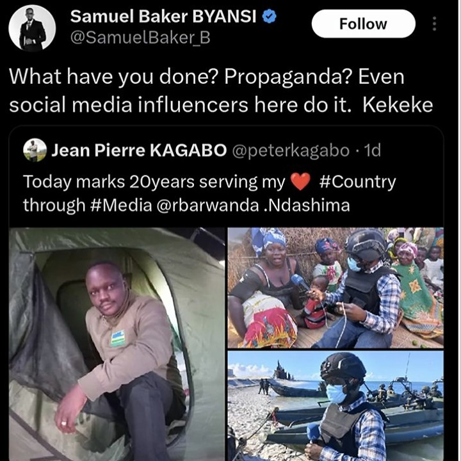The height and width of the screenshot is (461, 461).
Task: Open the three-dot more options menu
Action: 434,24
